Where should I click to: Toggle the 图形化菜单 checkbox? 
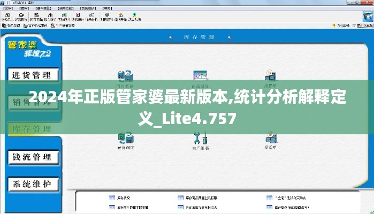click(354, 26)
